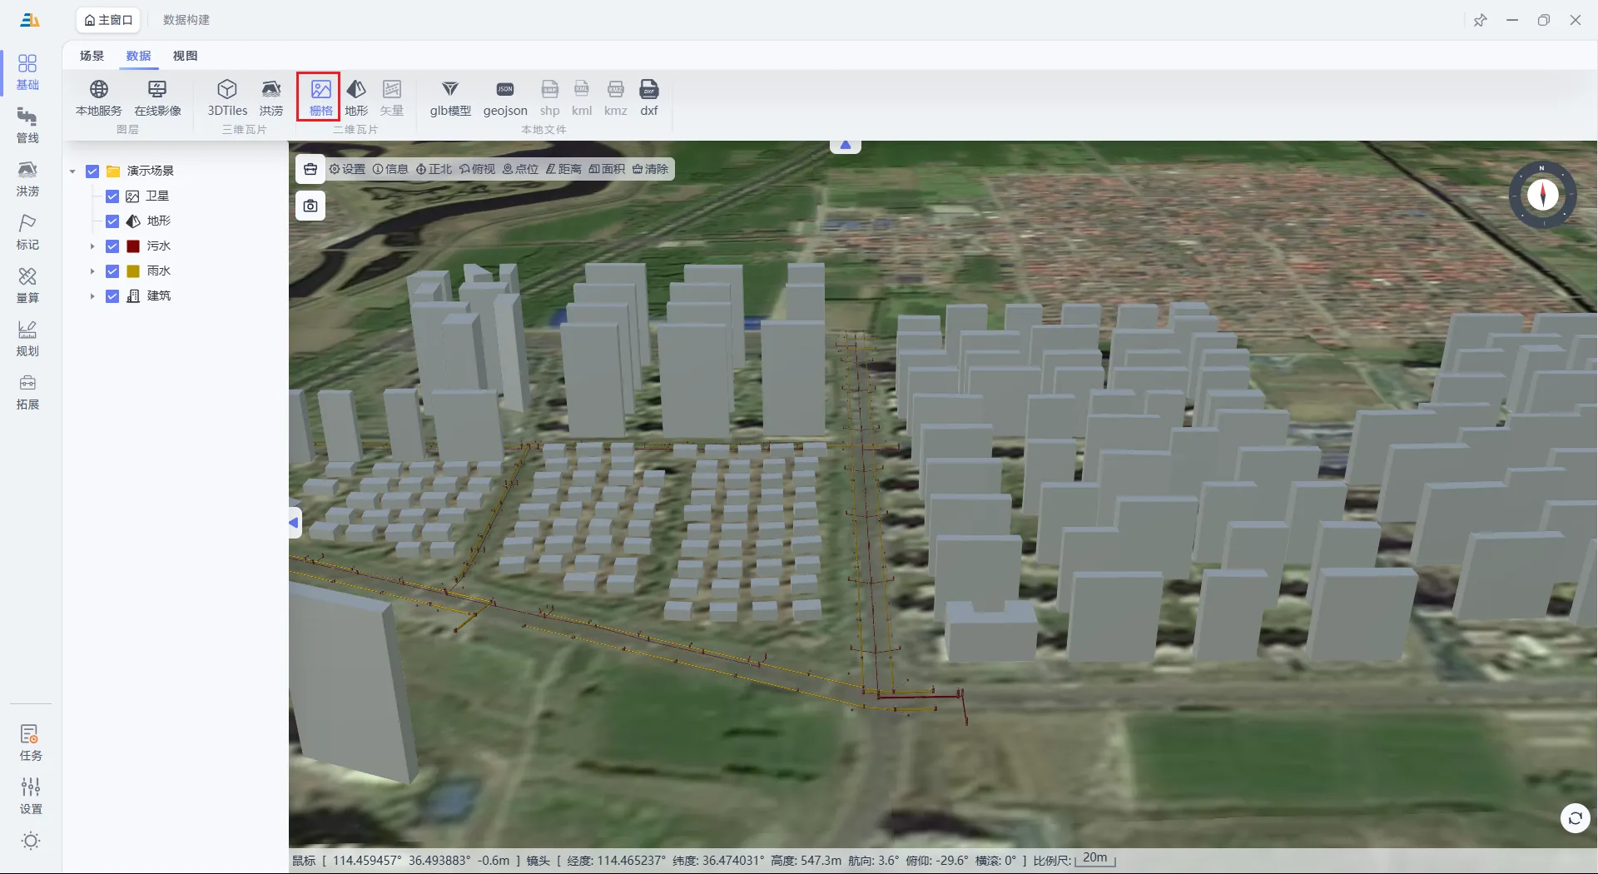Open the 量算 measurement sidebar section
Viewport: 1598px width, 874px height.
[27, 286]
